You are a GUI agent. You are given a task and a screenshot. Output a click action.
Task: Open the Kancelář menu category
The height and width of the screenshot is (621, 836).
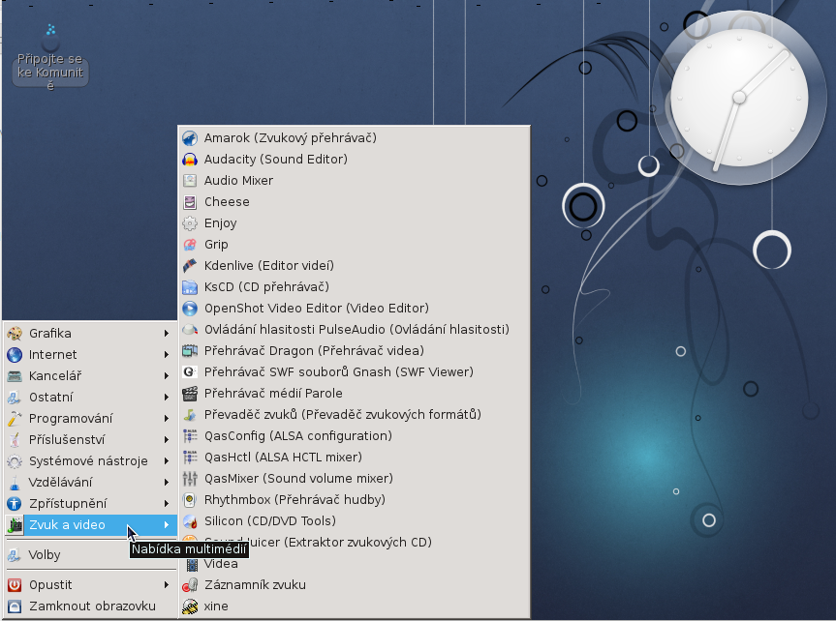pos(90,376)
